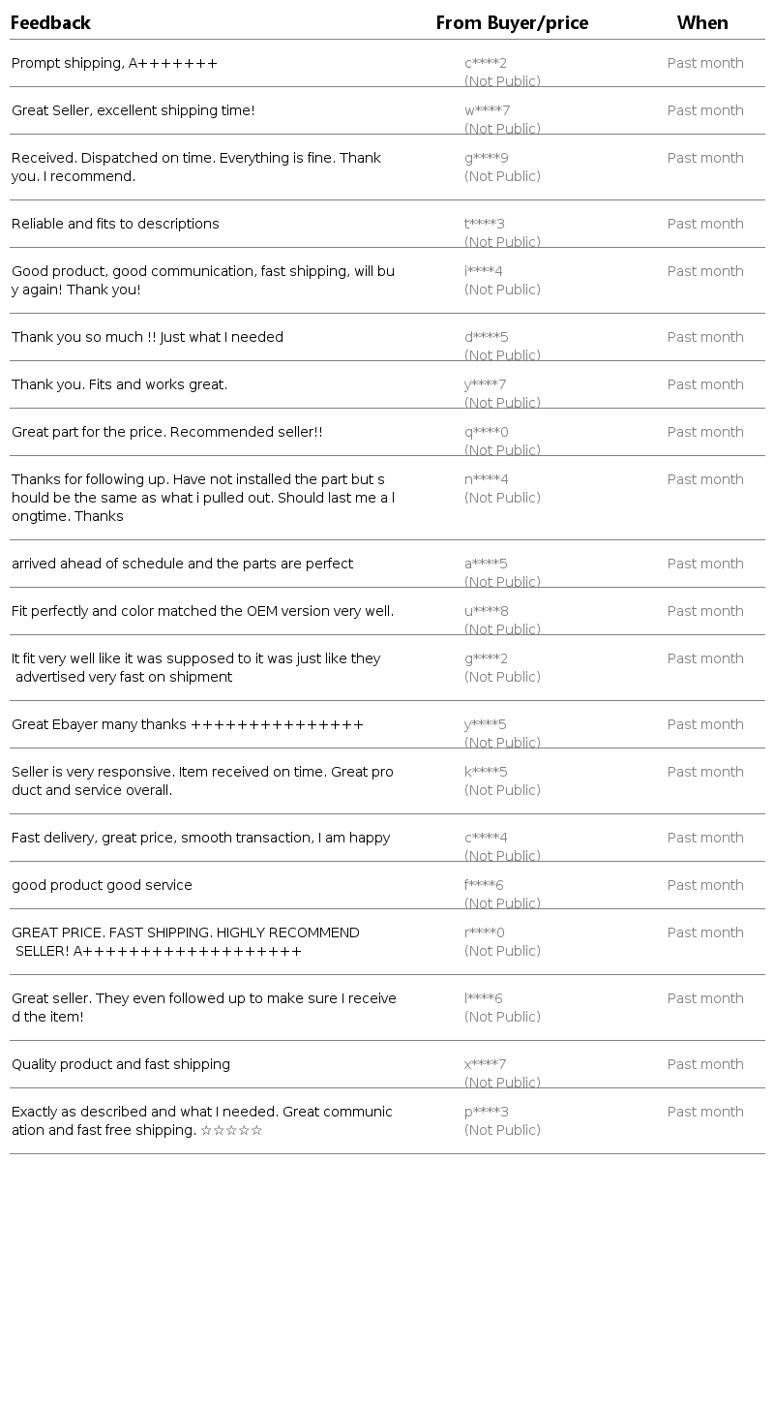Click 'Great Ebayer many thanks' feedback
774x1406 pixels.
coord(187,724)
